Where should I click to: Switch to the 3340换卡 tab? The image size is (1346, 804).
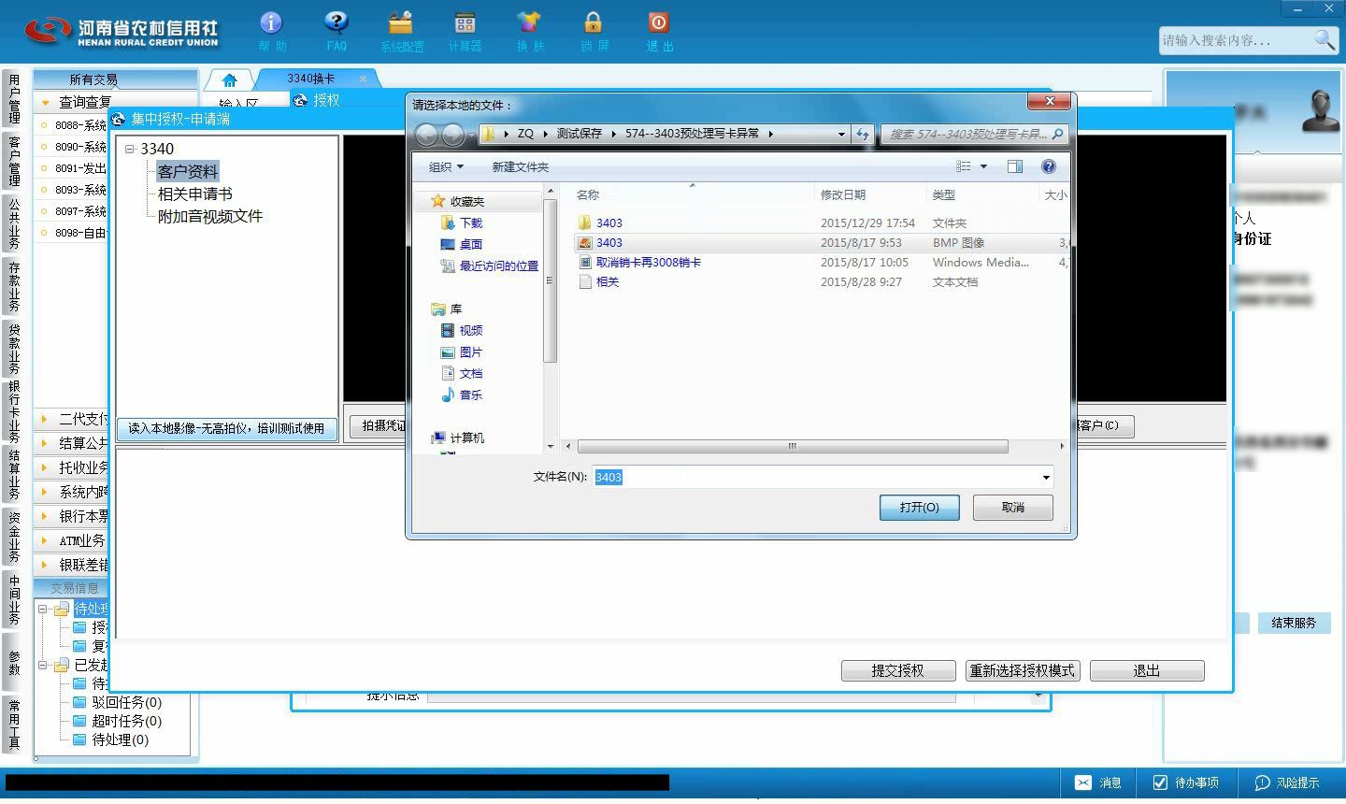tap(311, 79)
